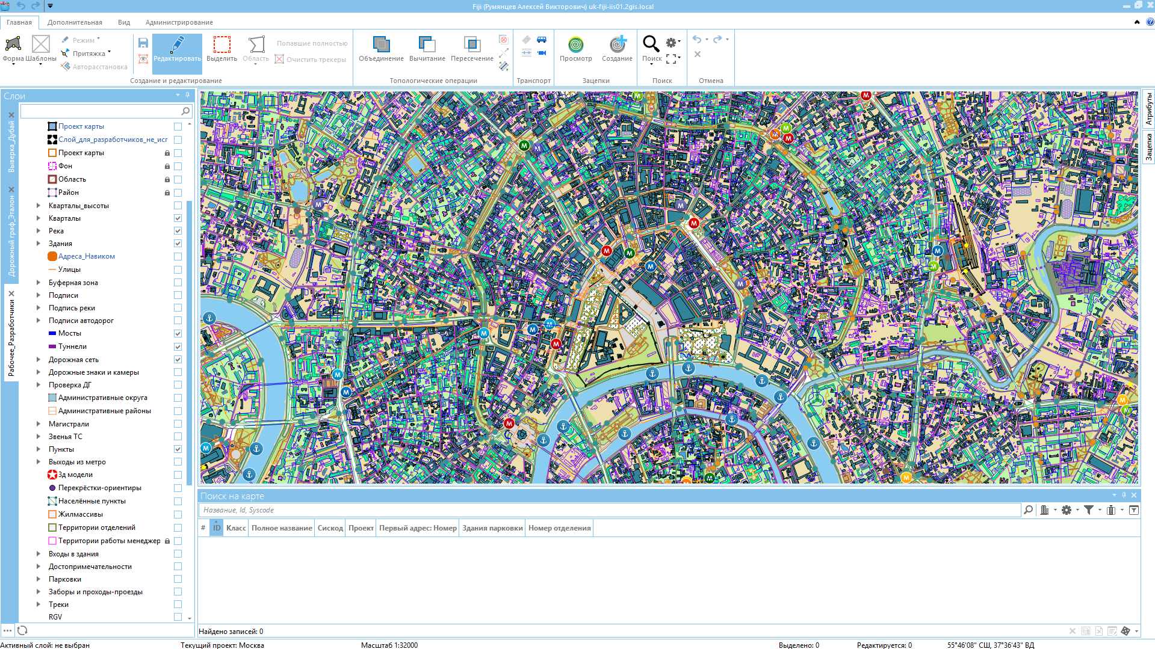Click the Вычитание subtraction tool
The image size is (1155, 649).
[x=427, y=49]
